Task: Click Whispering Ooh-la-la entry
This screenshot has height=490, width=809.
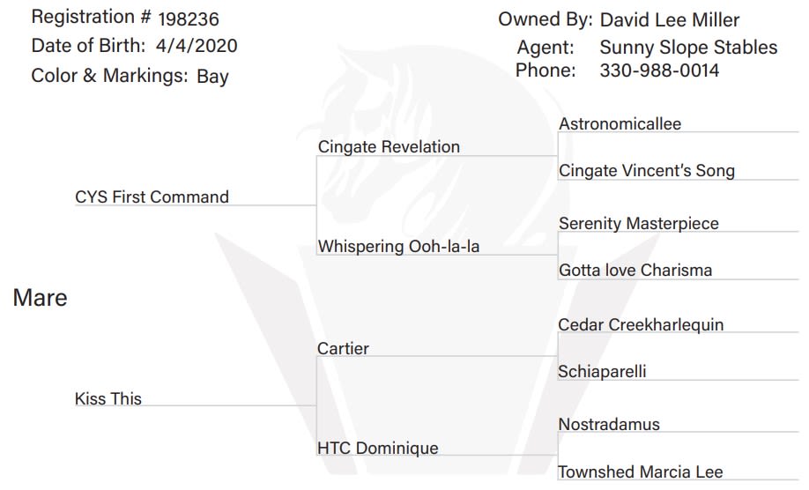Action: tap(398, 246)
